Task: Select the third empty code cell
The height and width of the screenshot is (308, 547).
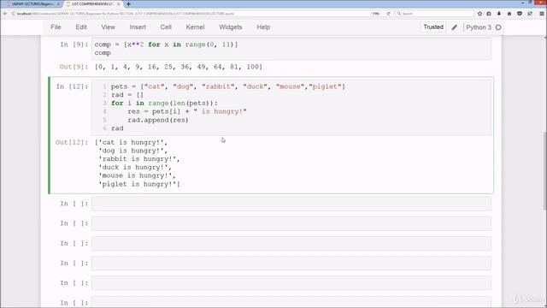Action: (291, 243)
